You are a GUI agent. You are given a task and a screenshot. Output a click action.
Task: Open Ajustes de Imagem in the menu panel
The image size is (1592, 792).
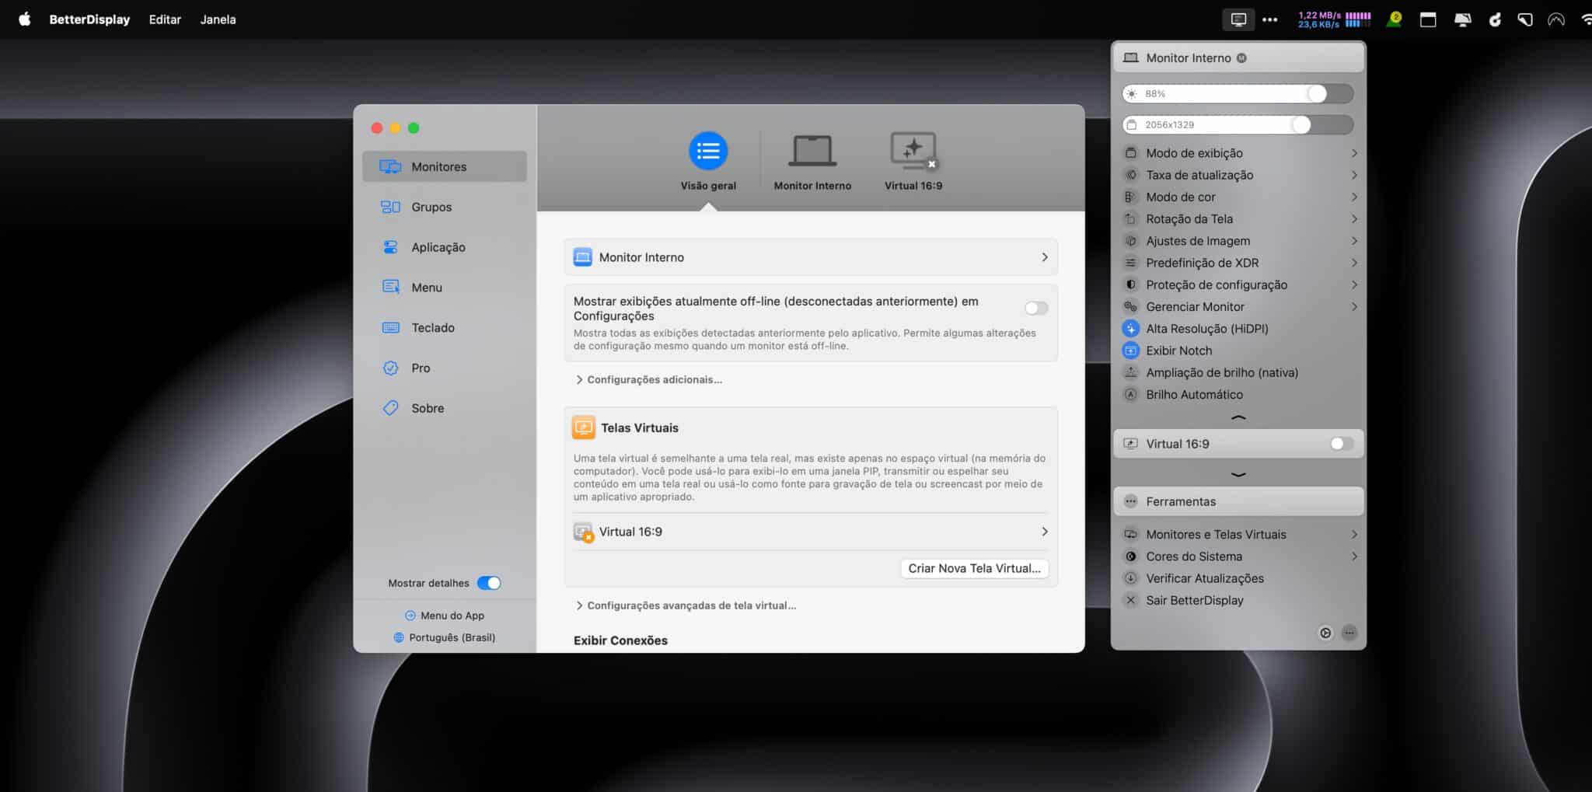coord(1198,240)
